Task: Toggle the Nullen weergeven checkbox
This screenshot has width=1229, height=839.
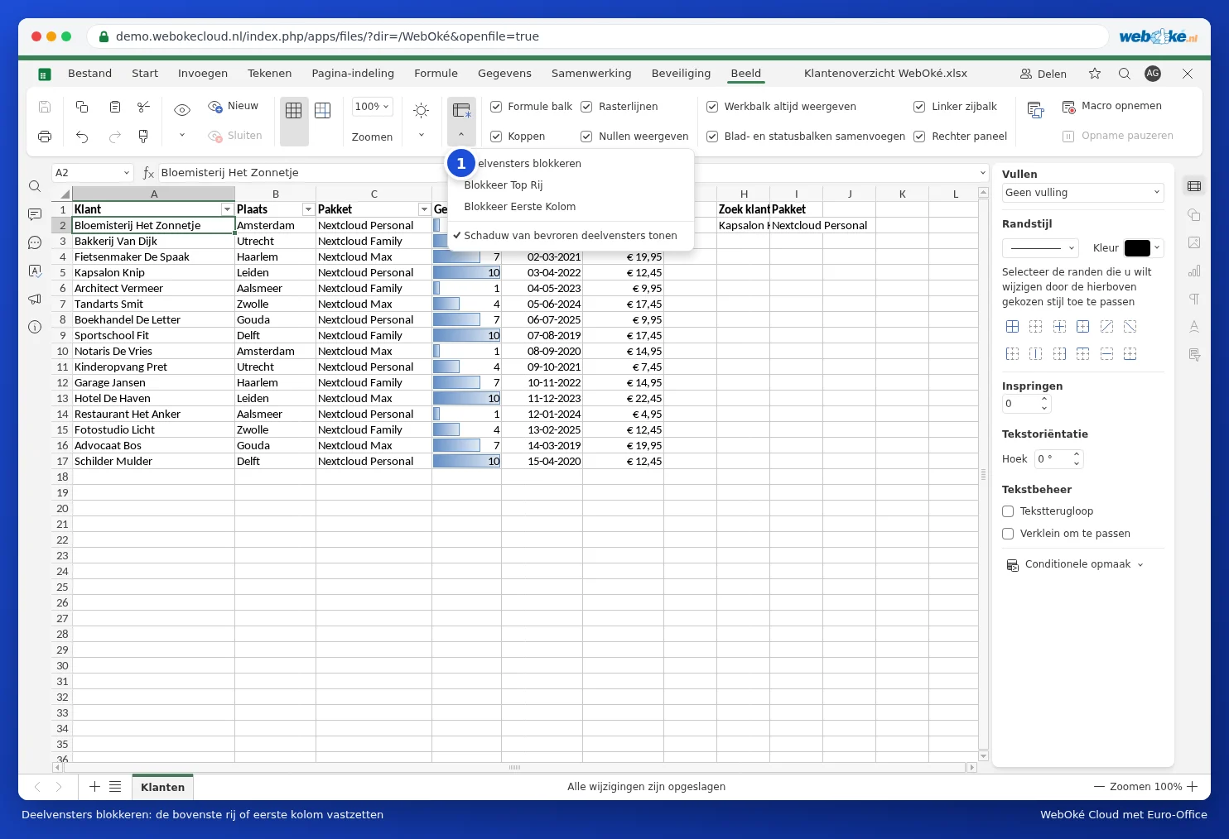Action: pyautogui.click(x=586, y=137)
